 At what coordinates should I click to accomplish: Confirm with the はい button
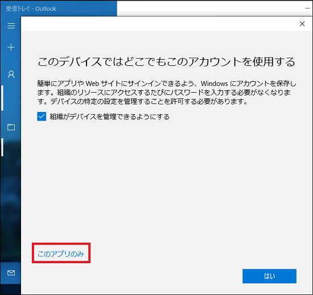[x=269, y=276]
